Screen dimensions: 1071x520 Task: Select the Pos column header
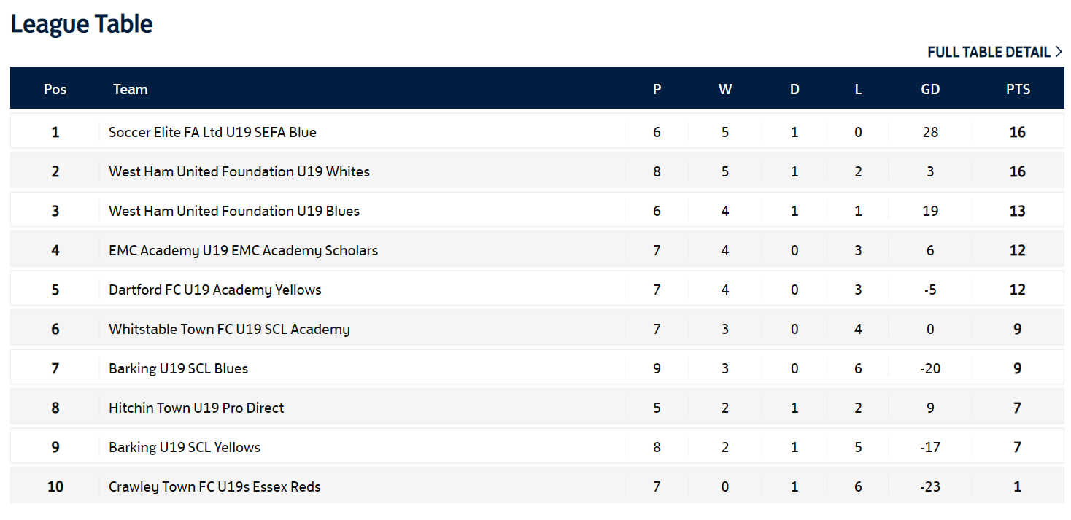pyautogui.click(x=55, y=89)
